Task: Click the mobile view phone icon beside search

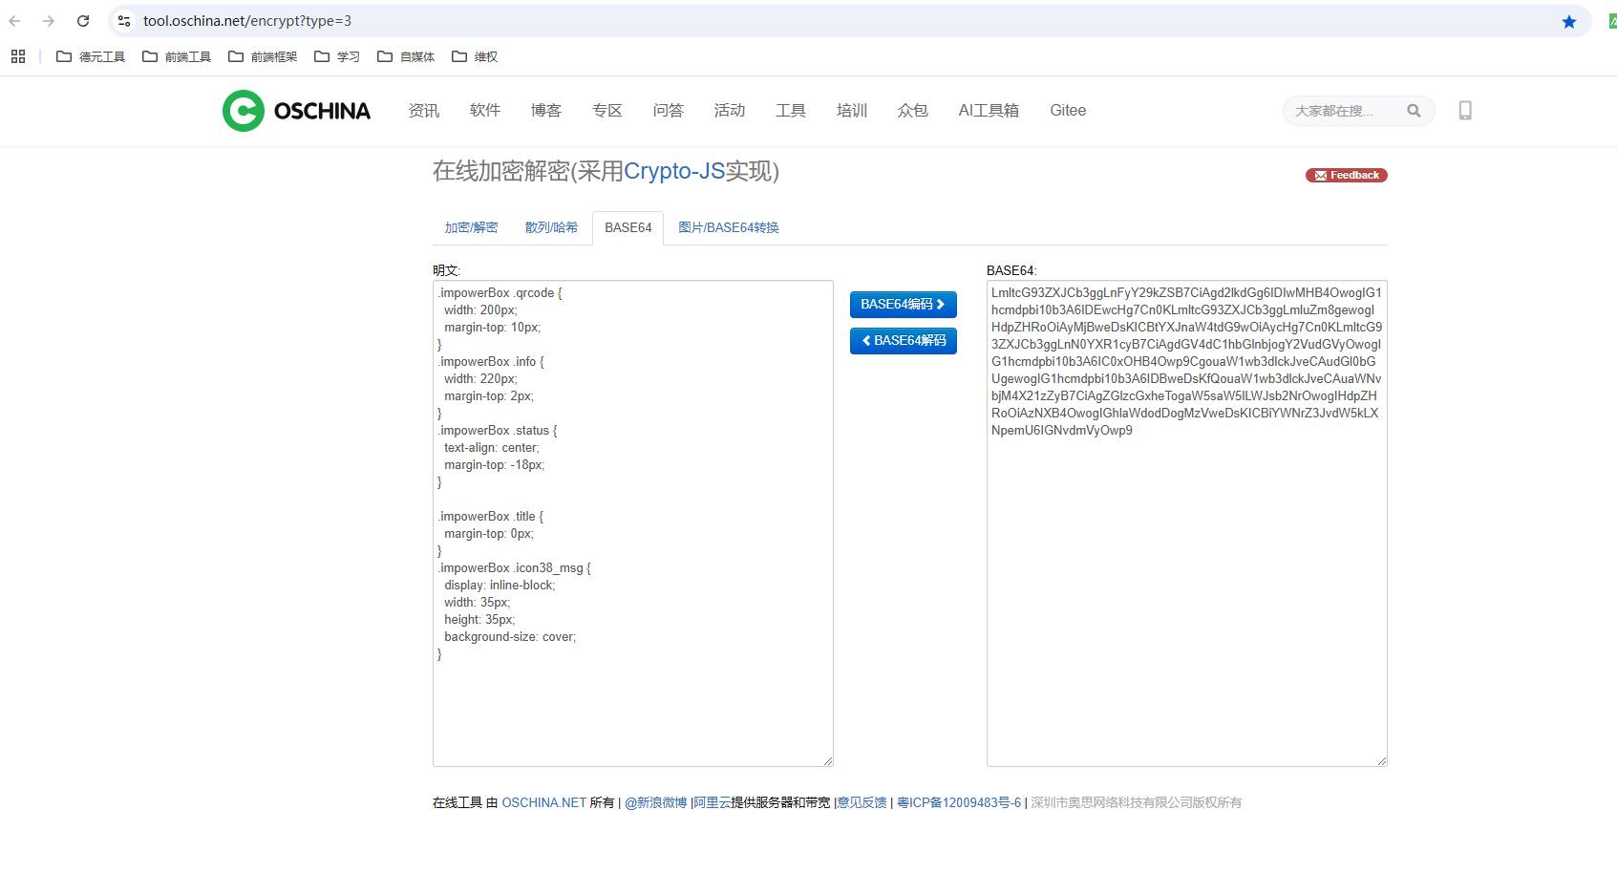Action: pyautogui.click(x=1464, y=111)
